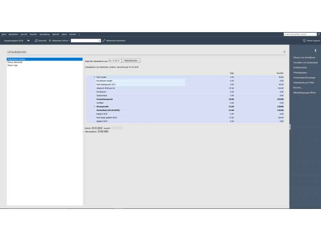Collapse the Rest Vorjahr tree row
Screen dimensions: 321x241
(x=94, y=77)
